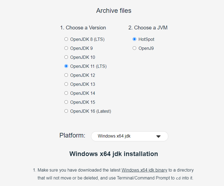Open the Windows x64 jdk binary link
Image resolution: width=224 pixels, height=186 pixels.
tap(144, 170)
